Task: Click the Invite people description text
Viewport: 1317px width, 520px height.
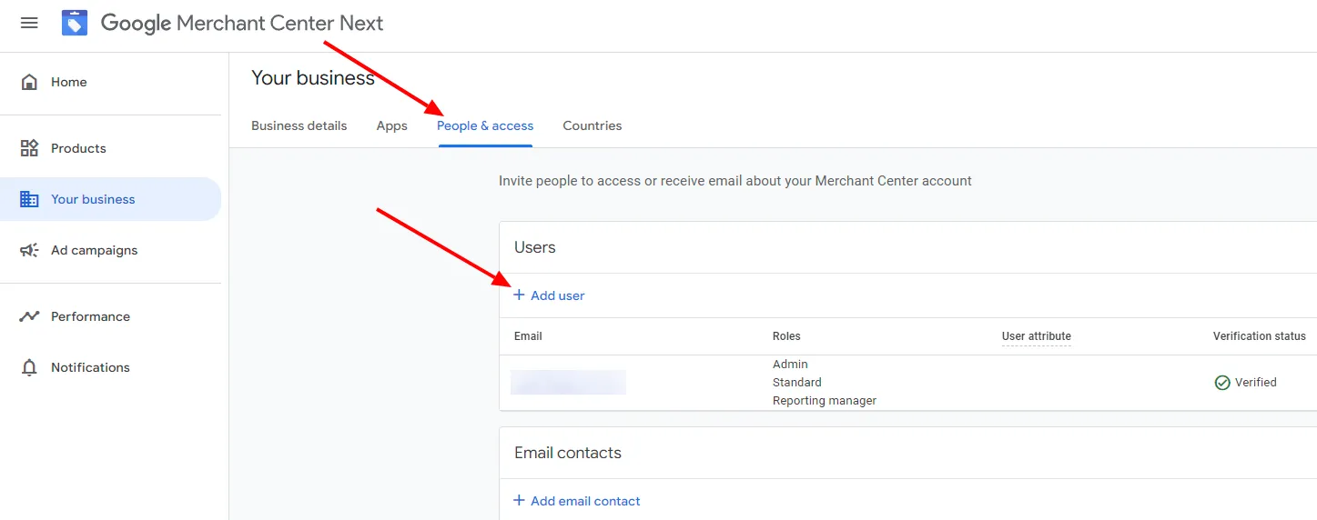Action: click(735, 181)
